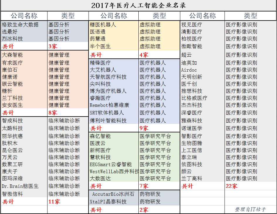277x214 pixels.
Task: Click the WestWellLab西井科技 cell
Action: tap(114, 171)
